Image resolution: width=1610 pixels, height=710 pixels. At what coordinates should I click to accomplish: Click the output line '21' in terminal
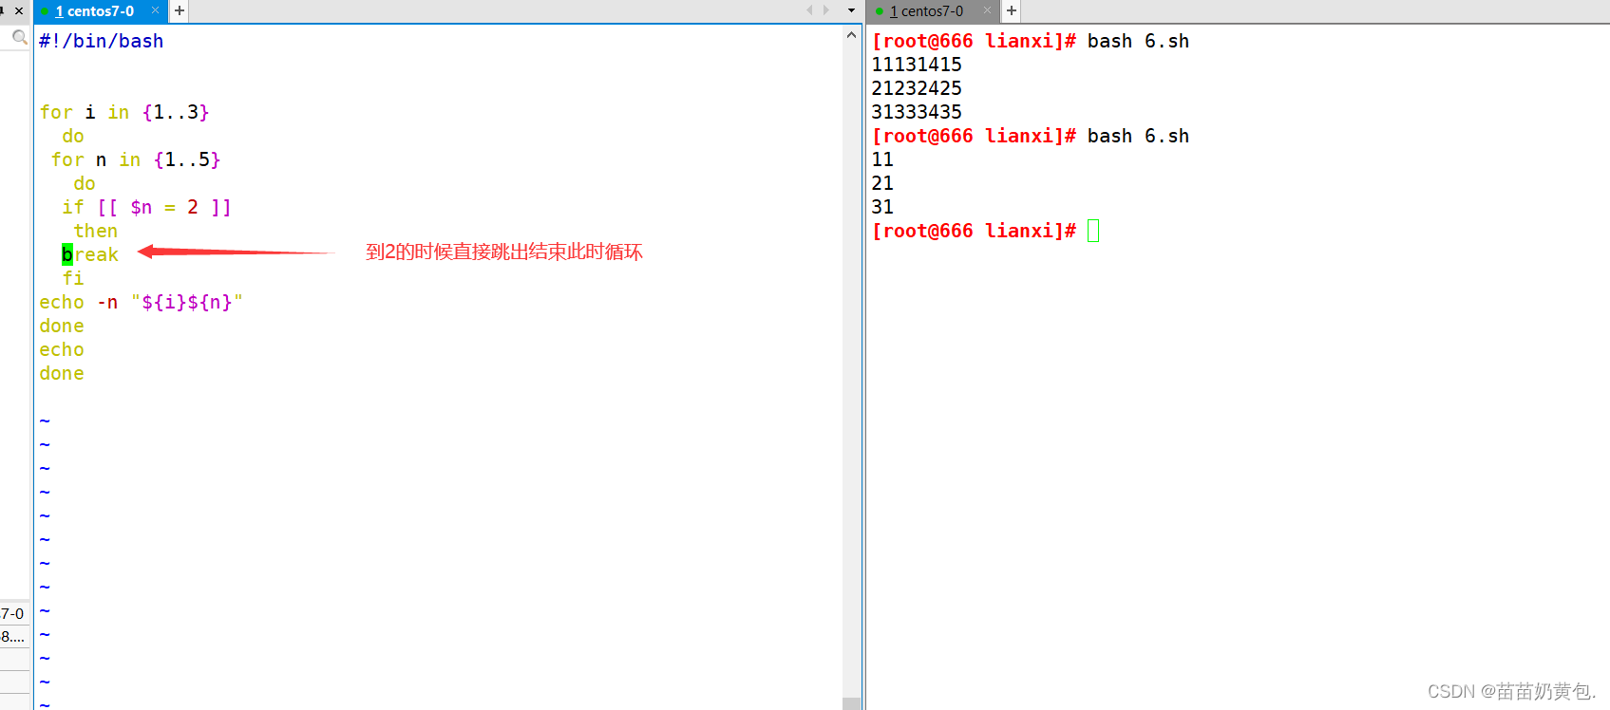point(882,183)
